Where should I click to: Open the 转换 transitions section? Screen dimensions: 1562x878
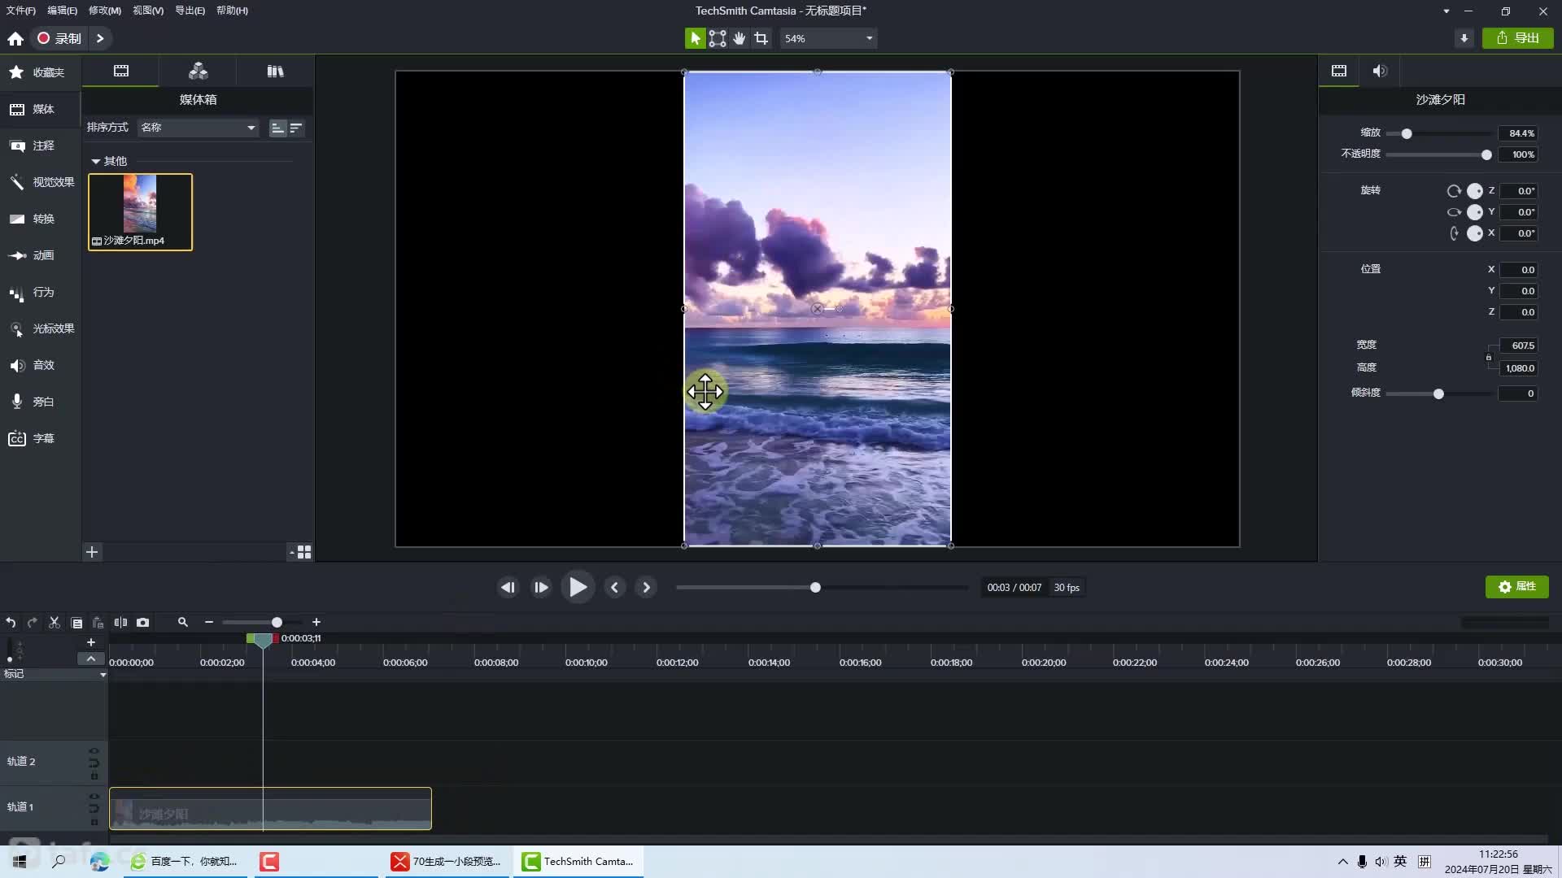40,219
